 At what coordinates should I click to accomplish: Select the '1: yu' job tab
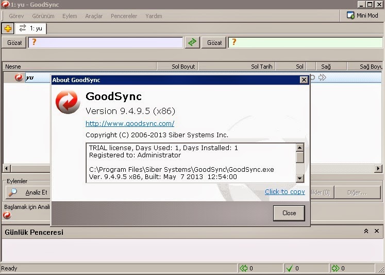pos(31,28)
